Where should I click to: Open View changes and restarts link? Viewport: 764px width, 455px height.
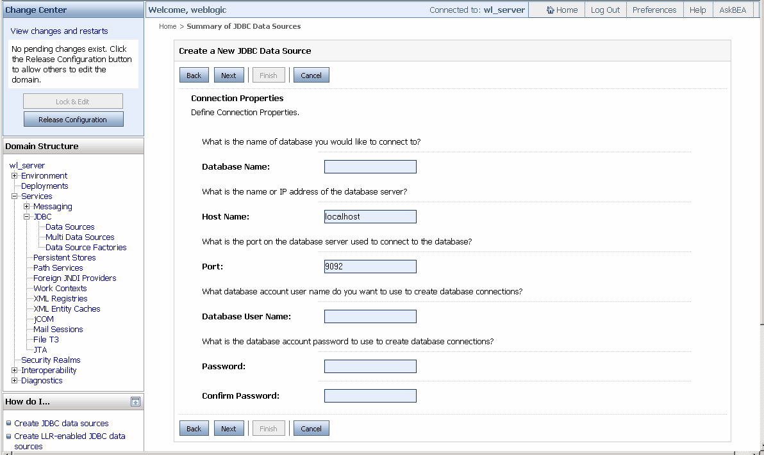point(59,31)
